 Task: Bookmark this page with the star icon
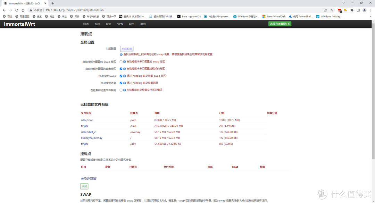click(332, 10)
